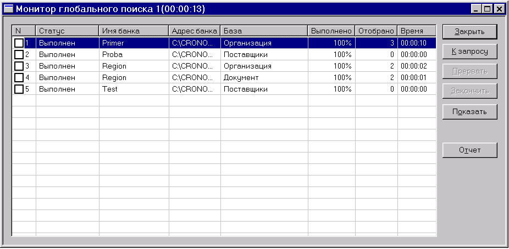Viewport: 509px width, 249px height.
Task: Select the Test bank name cell
Action: pyautogui.click(x=134, y=89)
